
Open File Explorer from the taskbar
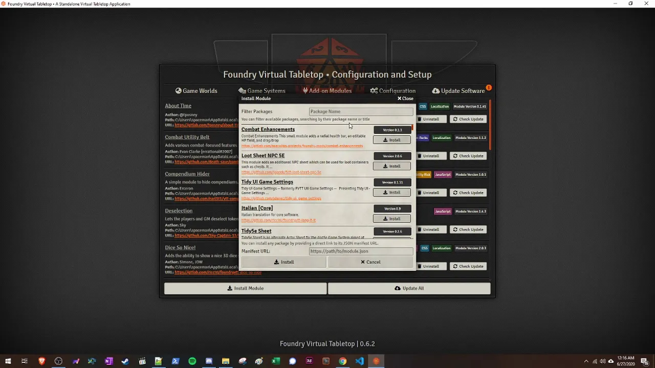pos(226,361)
